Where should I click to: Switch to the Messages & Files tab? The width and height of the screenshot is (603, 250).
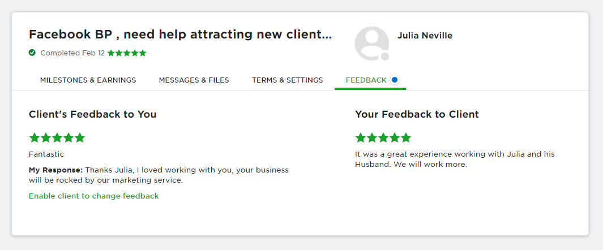(194, 80)
